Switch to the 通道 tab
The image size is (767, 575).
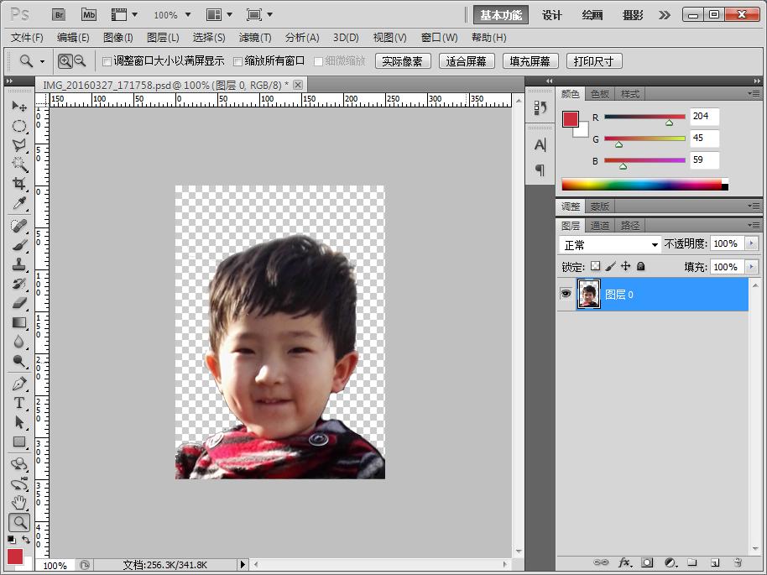[601, 225]
